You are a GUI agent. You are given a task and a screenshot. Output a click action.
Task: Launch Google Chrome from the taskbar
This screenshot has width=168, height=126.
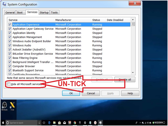[x=75, y=123]
